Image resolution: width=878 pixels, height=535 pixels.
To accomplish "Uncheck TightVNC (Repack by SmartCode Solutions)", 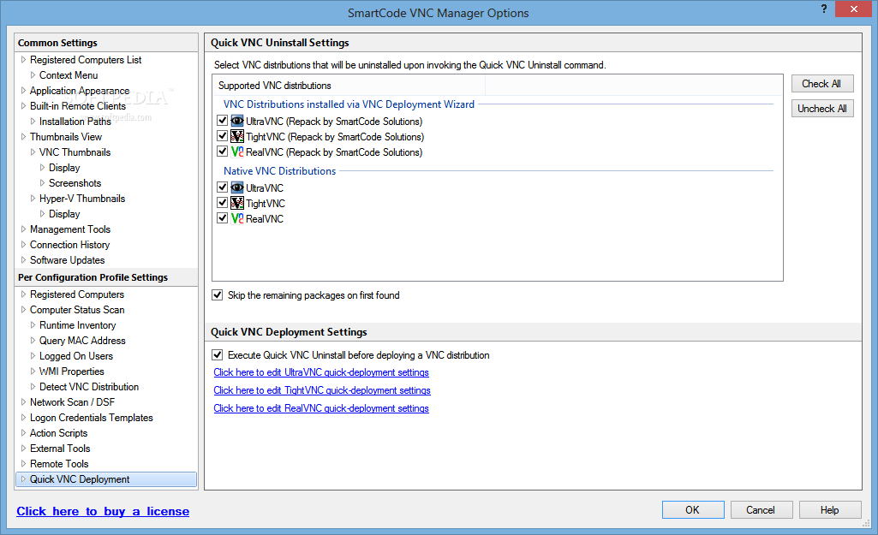I will tap(223, 135).
